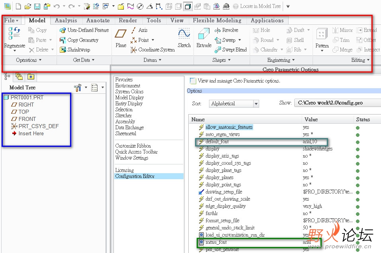Click the Regenerate icon in Operations
Image resolution: width=381 pixels, height=253 pixels.
coord(14,34)
